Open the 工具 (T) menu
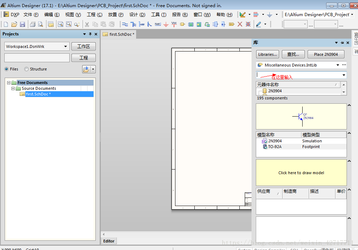Image resolution: width=358 pixels, height=250 pixels. [159, 15]
